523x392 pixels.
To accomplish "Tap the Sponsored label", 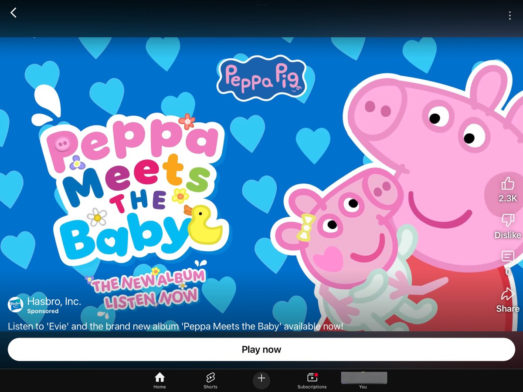I will 43,311.
